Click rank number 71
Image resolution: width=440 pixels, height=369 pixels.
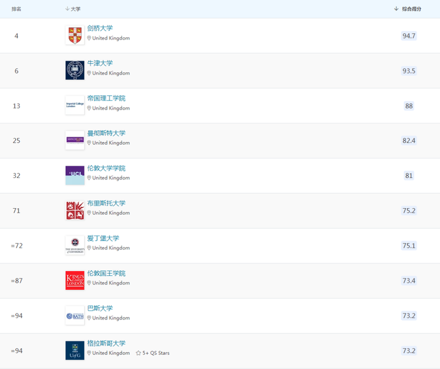coord(16,211)
